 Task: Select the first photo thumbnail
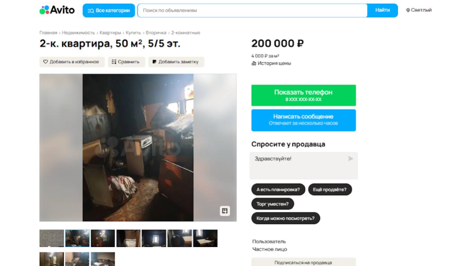pyautogui.click(x=52, y=238)
